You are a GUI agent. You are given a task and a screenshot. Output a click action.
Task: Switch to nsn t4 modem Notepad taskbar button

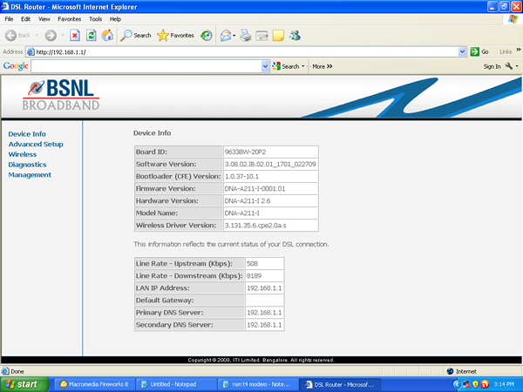coord(257,384)
